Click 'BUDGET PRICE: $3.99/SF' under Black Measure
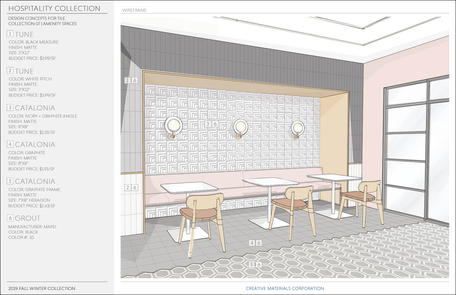Screen dimensions: 456x295 [32, 58]
